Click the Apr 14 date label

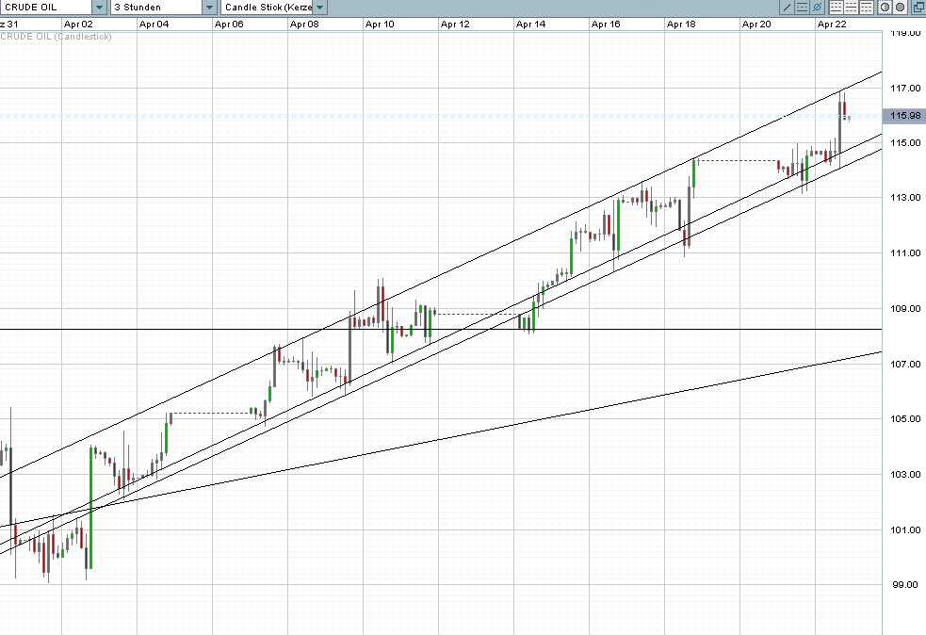(x=531, y=24)
